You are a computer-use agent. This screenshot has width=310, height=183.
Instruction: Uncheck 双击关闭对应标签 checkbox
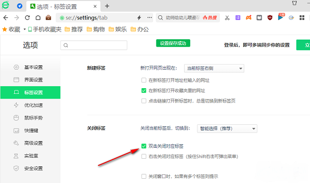point(144,146)
